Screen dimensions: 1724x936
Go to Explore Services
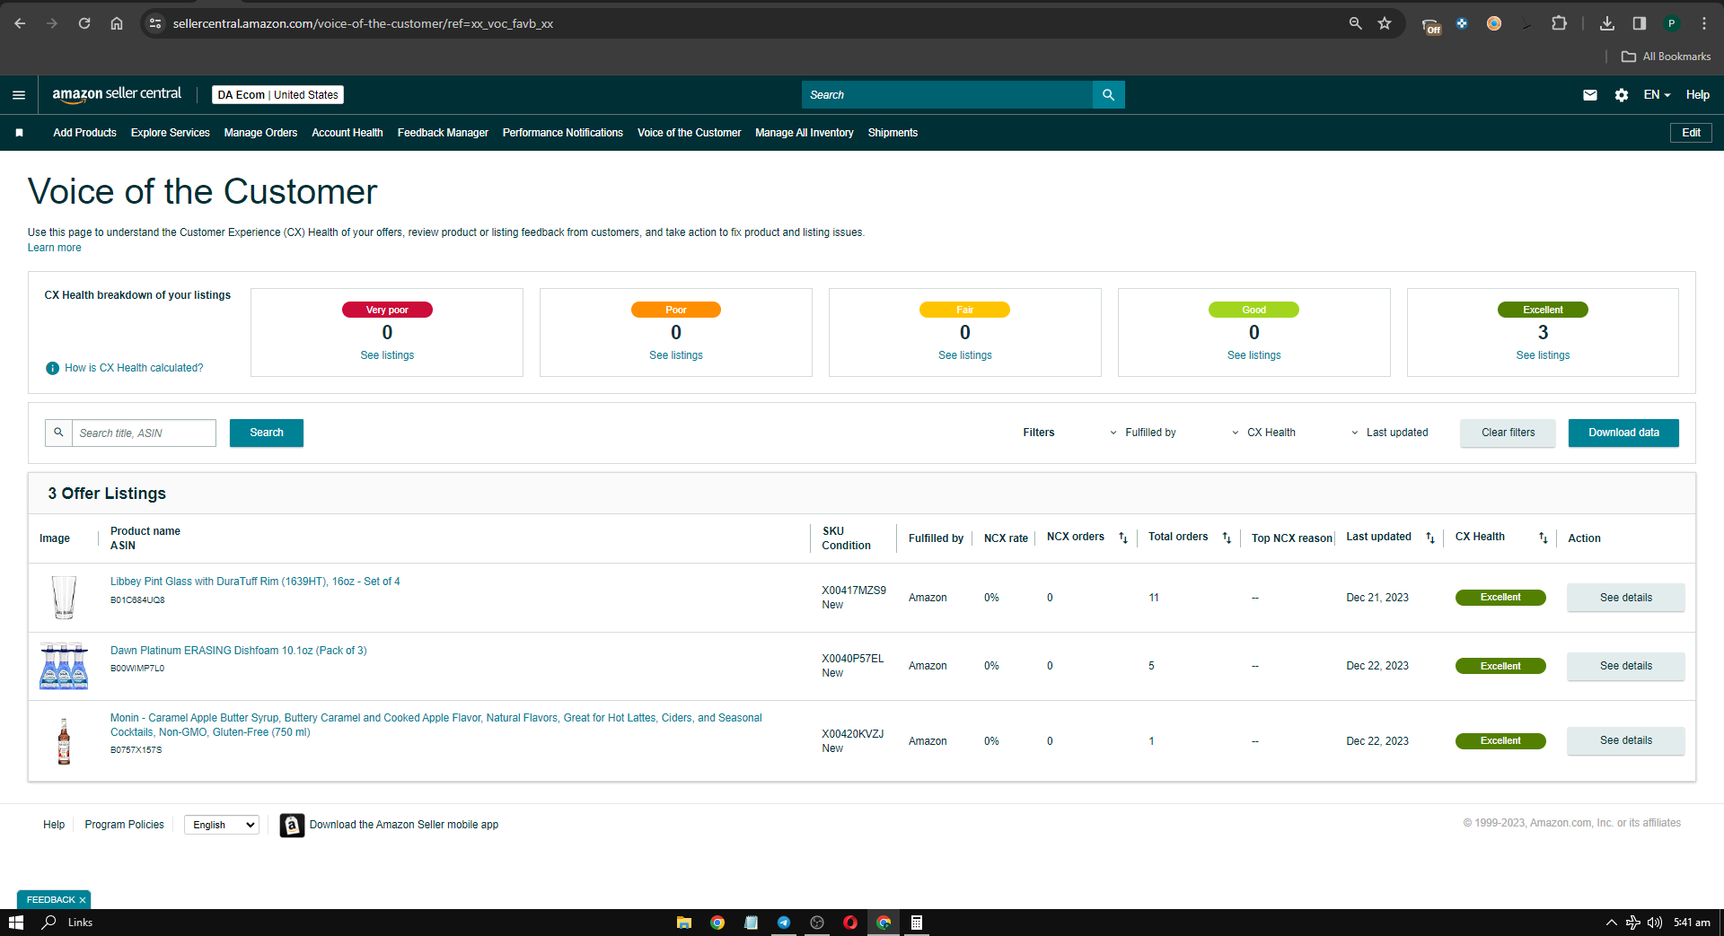(171, 133)
